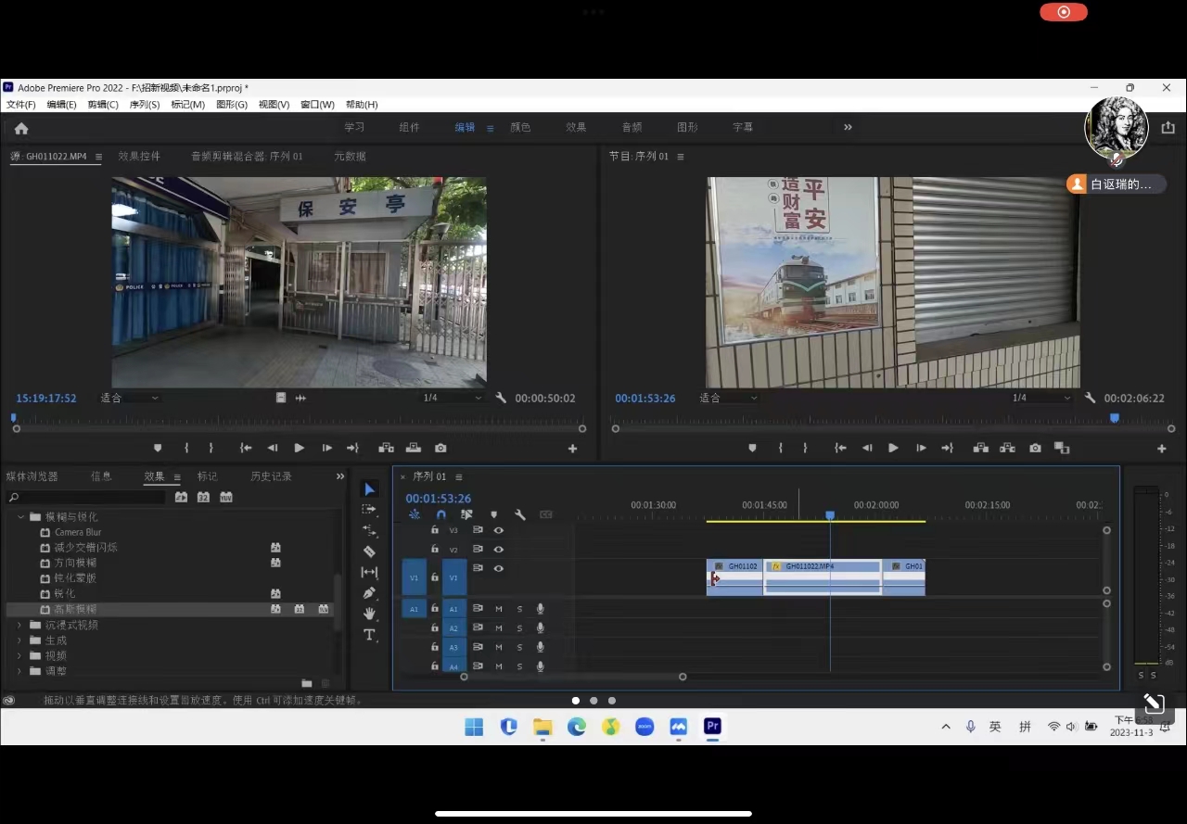Click the Export Frame camera in Program monitor
Image resolution: width=1187 pixels, height=824 pixels.
coord(1035,449)
